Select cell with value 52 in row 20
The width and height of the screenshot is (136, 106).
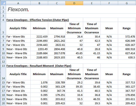pyautogui.click(x=74, y=103)
